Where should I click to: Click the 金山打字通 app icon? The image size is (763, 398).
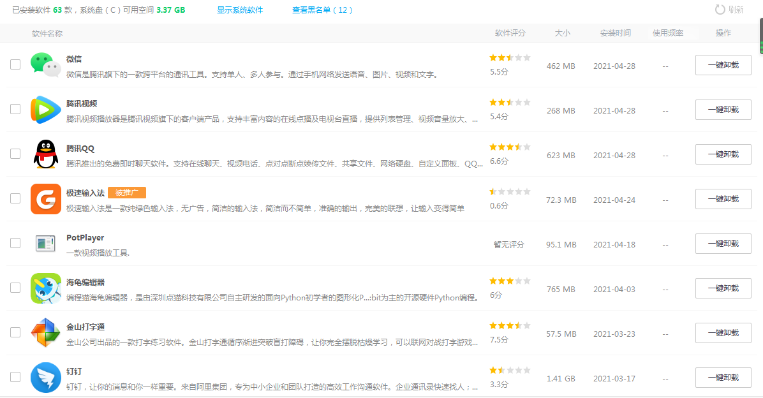(x=46, y=333)
